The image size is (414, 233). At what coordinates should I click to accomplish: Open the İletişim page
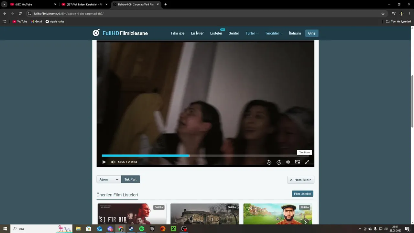[295, 33]
